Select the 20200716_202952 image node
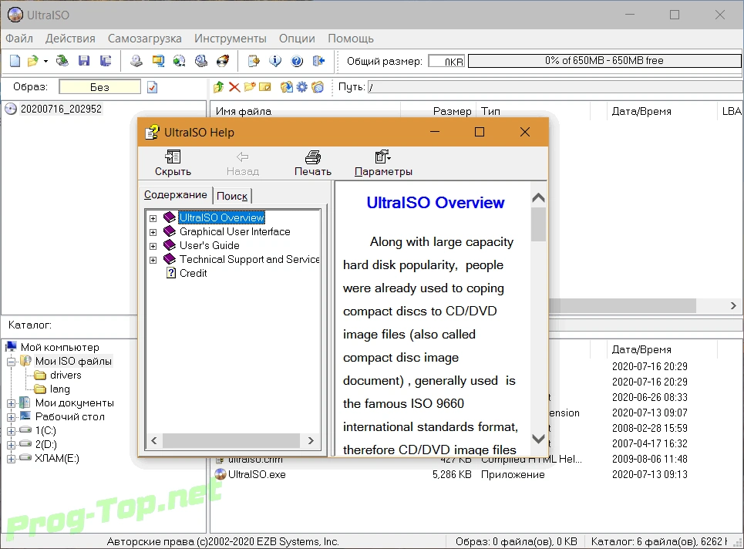The image size is (744, 549). (61, 109)
